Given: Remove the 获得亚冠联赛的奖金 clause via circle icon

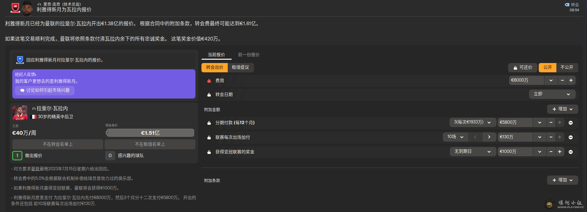Looking at the screenshot, I should (x=571, y=152).
